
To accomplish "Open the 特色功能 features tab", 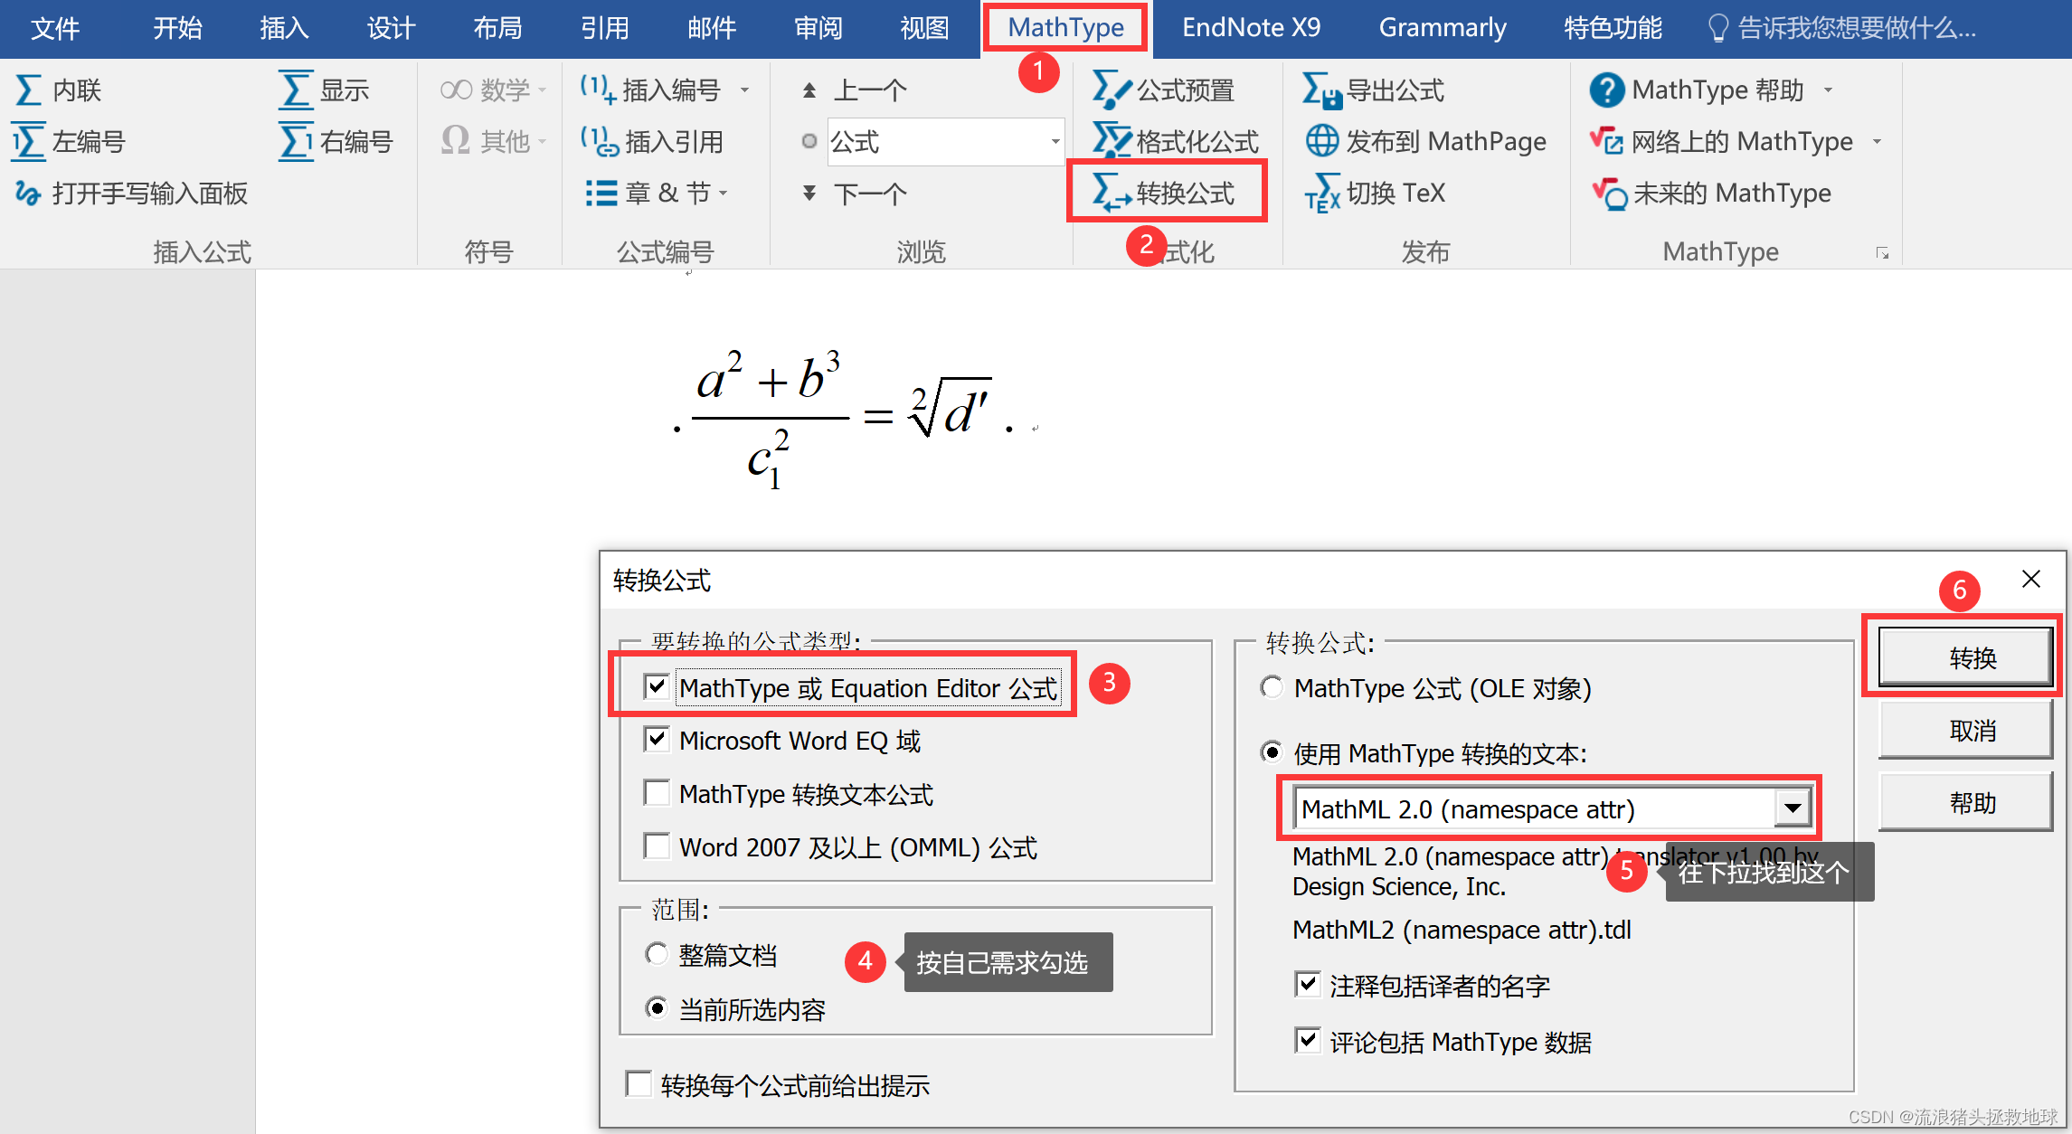I will (x=1613, y=28).
